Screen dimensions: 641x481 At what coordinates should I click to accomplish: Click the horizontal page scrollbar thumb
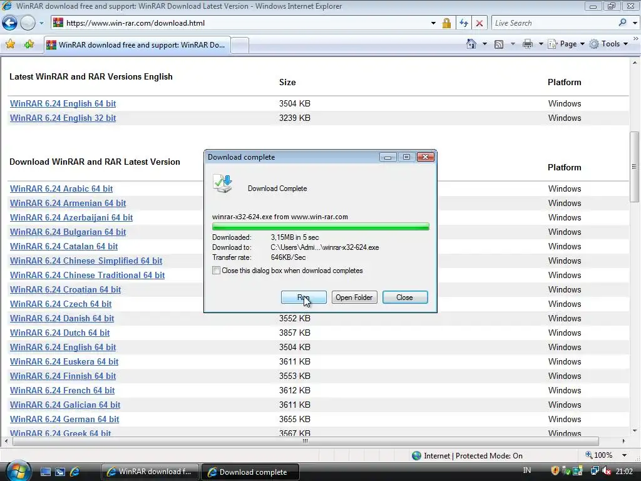[305, 442]
